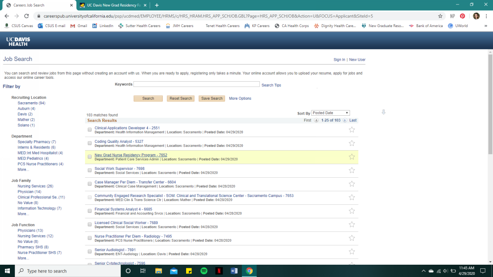The height and width of the screenshot is (277, 493).
Task: Select New Grad Nurse Residency Program checkbox
Action: click(90, 157)
